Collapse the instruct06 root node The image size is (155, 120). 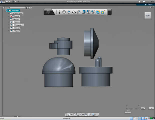click(5, 10)
